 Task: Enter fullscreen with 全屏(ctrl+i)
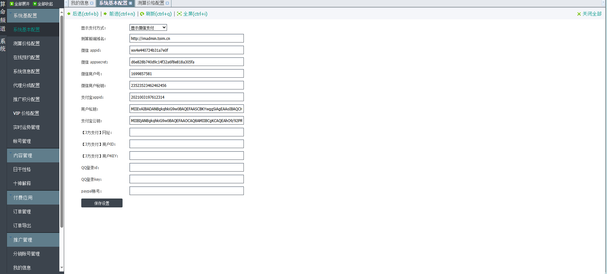(x=192, y=14)
